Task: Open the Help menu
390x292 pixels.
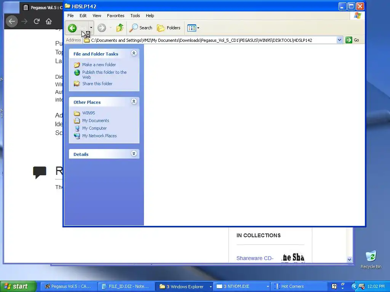Action: click(150, 15)
